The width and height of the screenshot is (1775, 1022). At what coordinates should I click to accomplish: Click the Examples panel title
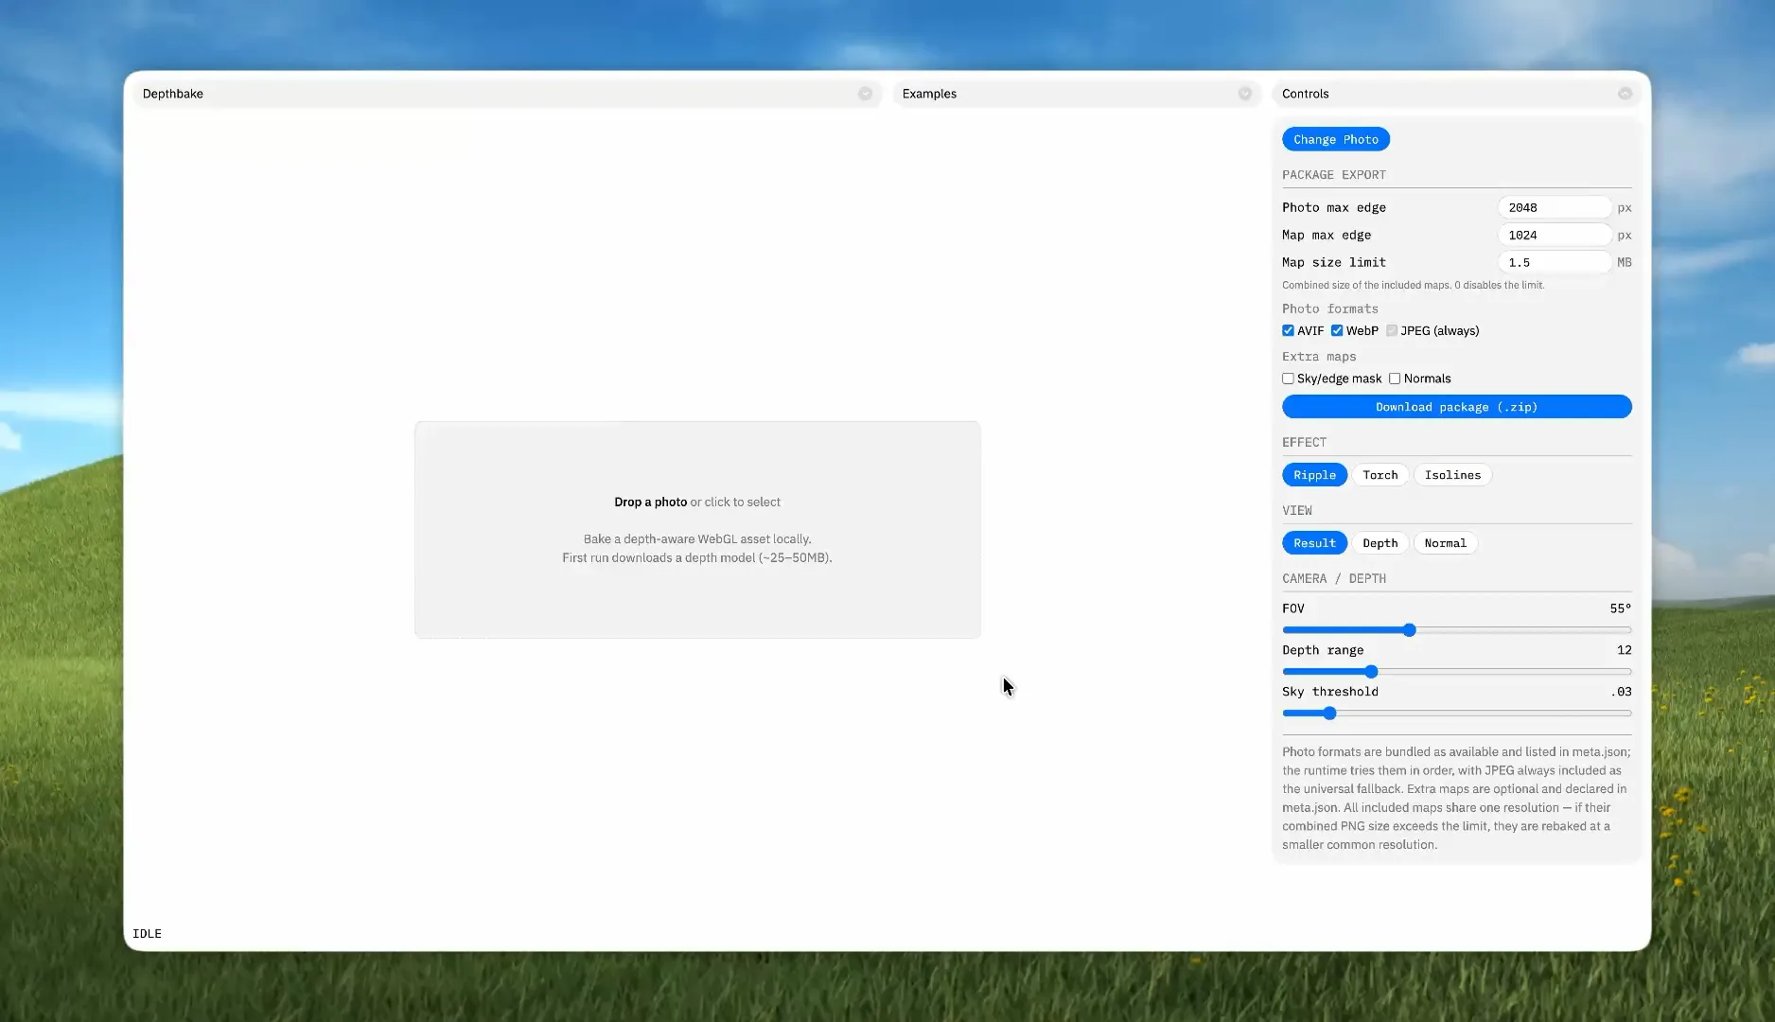tap(929, 94)
